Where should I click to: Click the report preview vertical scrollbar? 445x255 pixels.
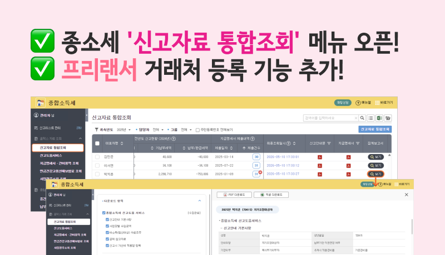[x=412, y=226]
